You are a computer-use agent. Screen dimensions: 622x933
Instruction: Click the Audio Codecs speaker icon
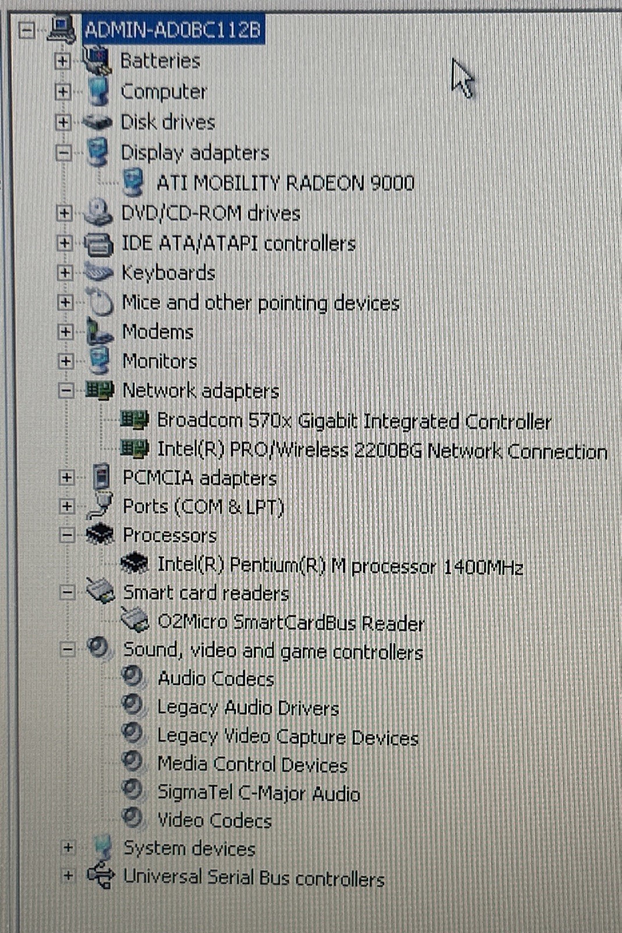pos(133,676)
